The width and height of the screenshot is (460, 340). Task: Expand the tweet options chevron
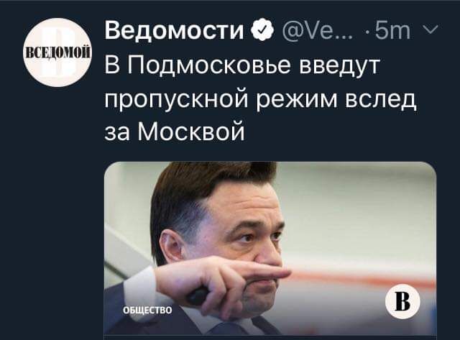431,29
